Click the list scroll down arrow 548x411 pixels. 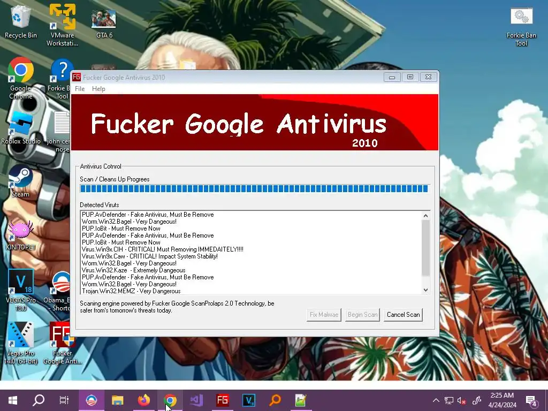pos(425,290)
